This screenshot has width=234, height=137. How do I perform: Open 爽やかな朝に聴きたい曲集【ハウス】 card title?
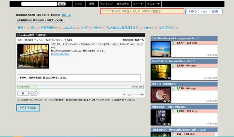click(179, 130)
